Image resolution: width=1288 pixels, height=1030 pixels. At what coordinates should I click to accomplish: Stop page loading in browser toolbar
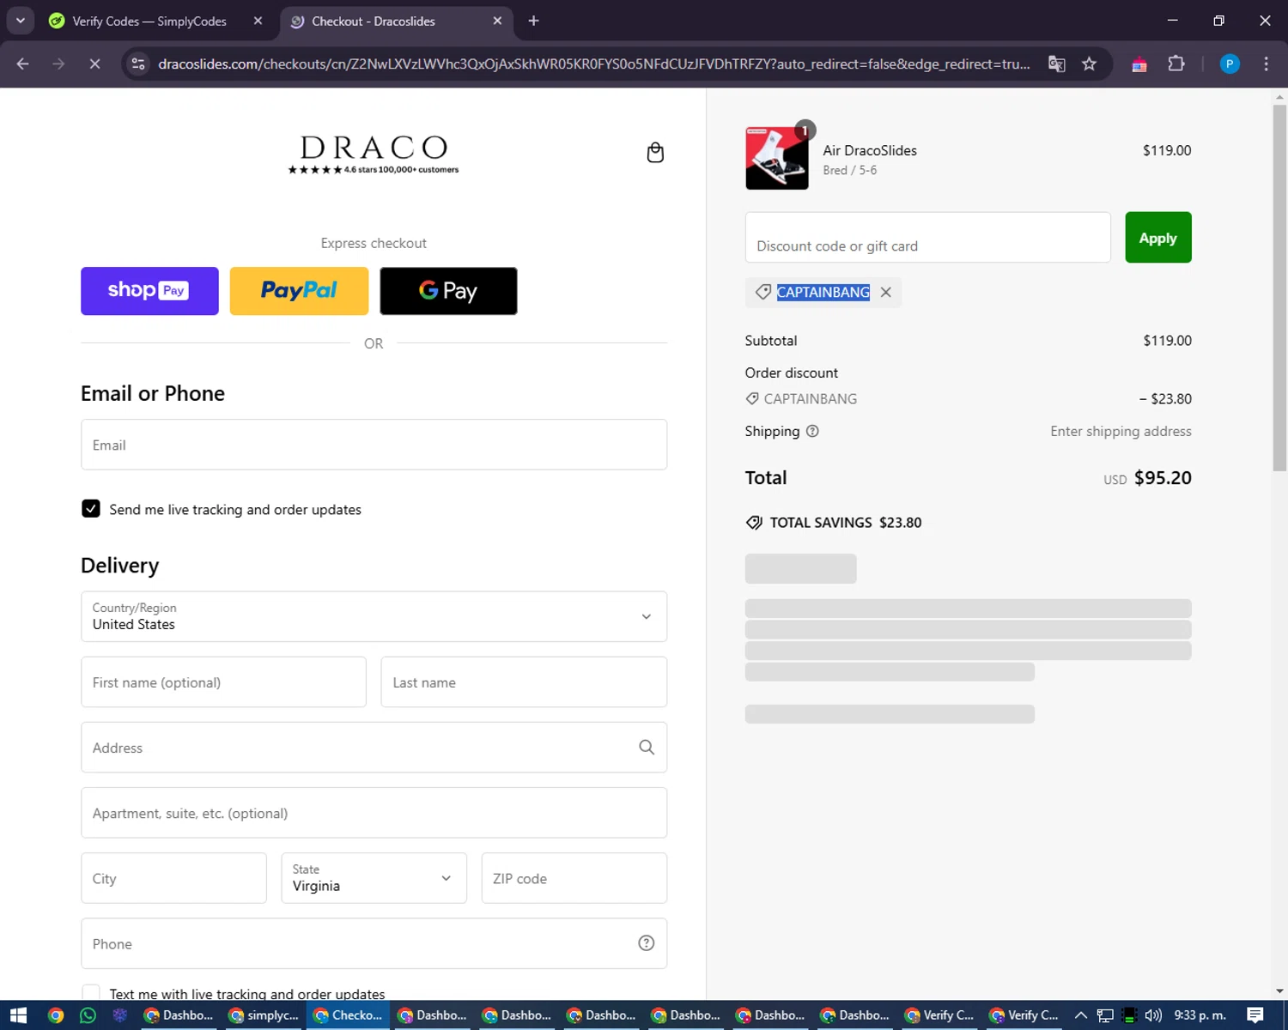pyautogui.click(x=94, y=64)
